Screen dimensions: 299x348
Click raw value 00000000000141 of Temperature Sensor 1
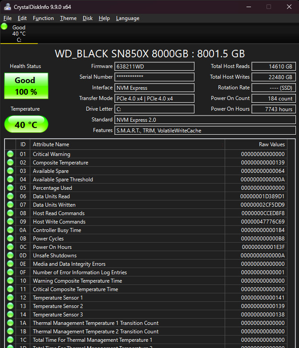pos(263,298)
